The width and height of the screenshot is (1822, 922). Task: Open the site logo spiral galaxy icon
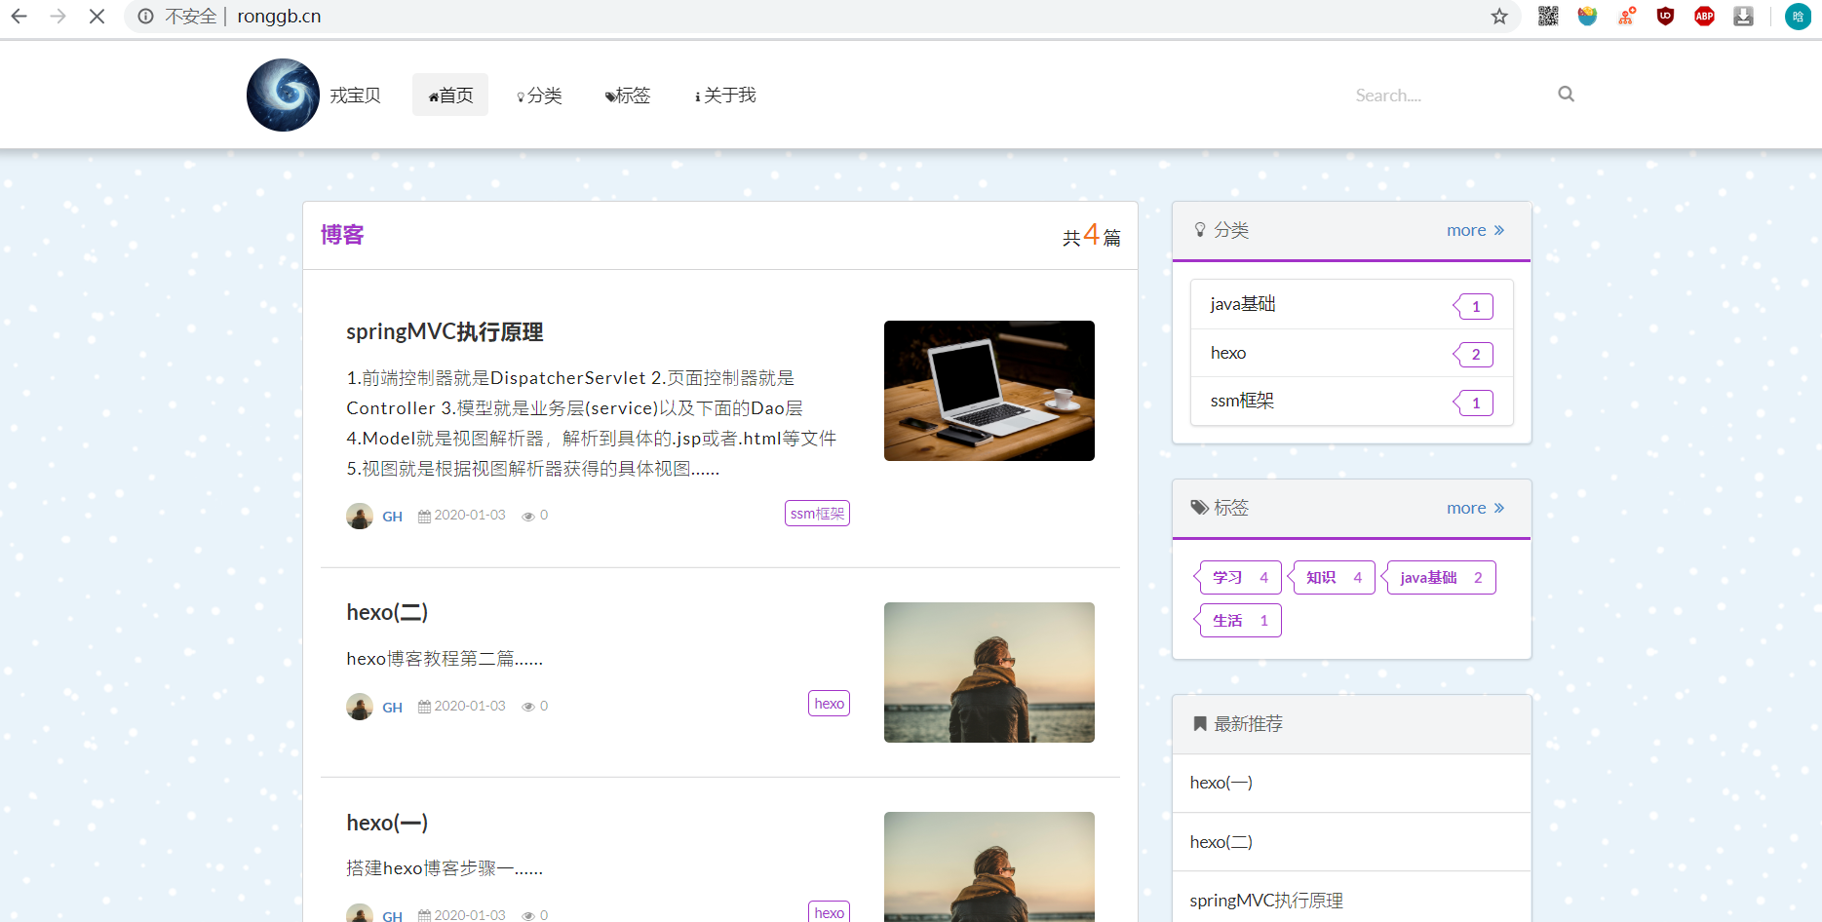[282, 95]
